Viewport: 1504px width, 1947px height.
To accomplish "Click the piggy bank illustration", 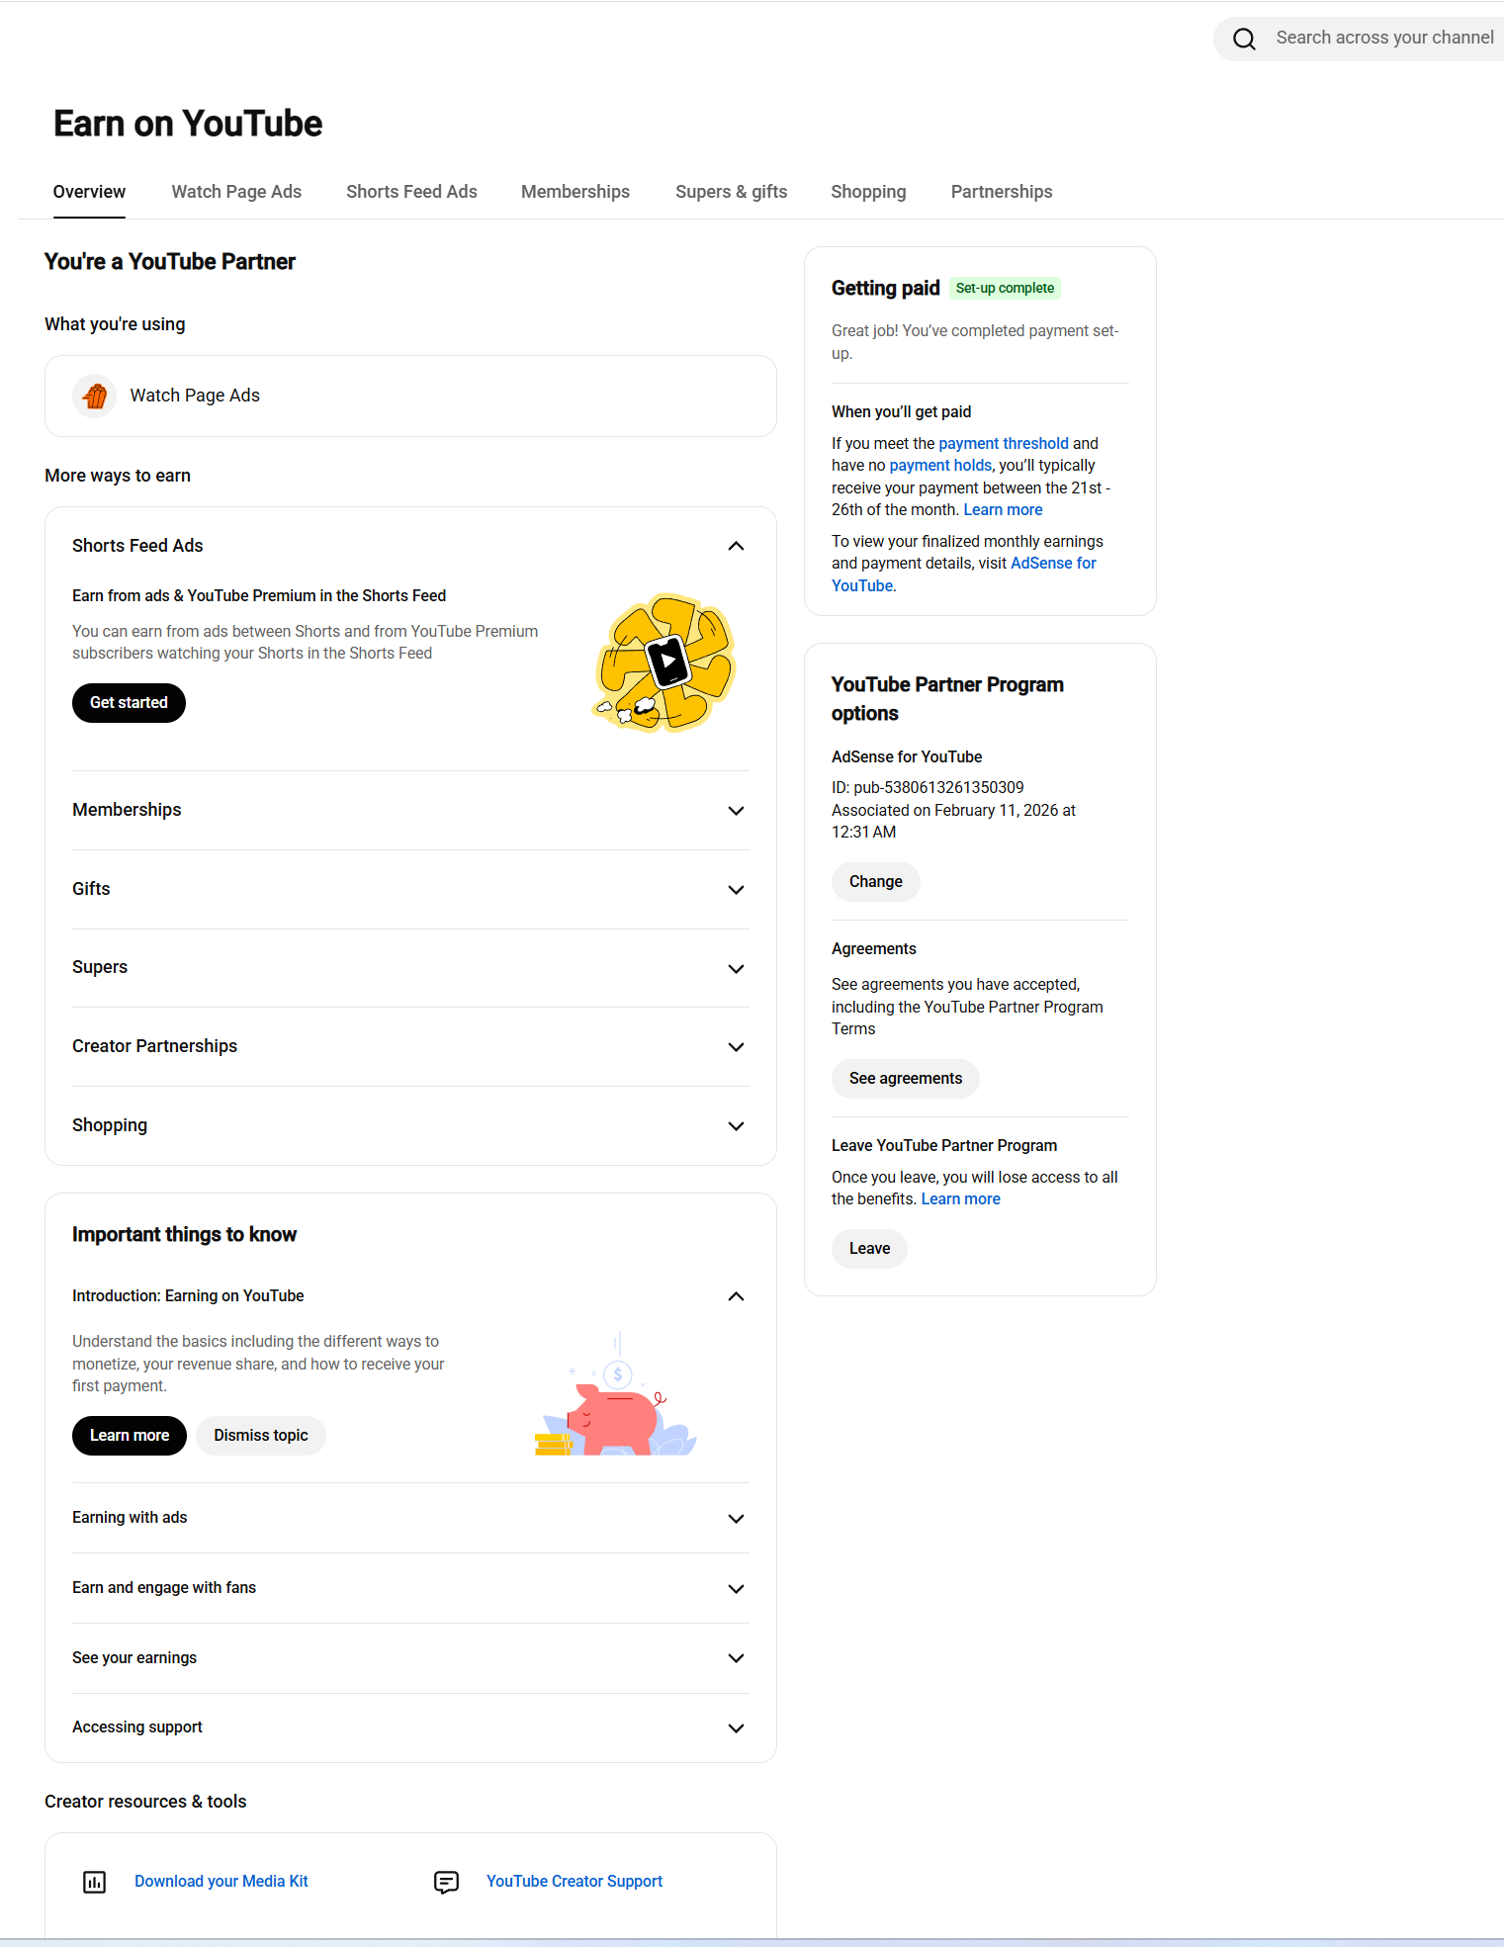I will click(x=616, y=1394).
